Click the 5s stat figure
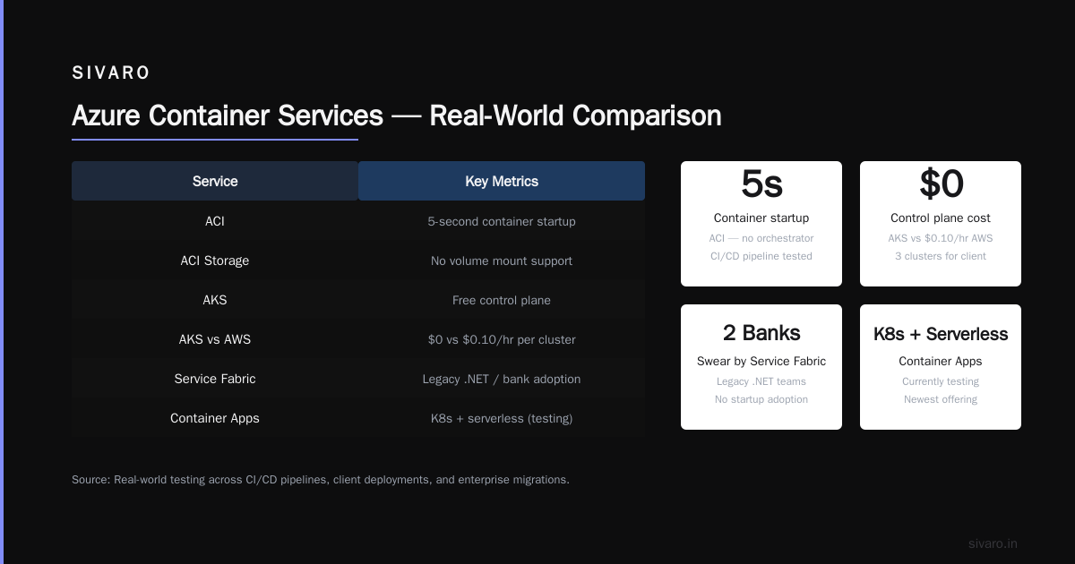1075x564 pixels. click(761, 184)
